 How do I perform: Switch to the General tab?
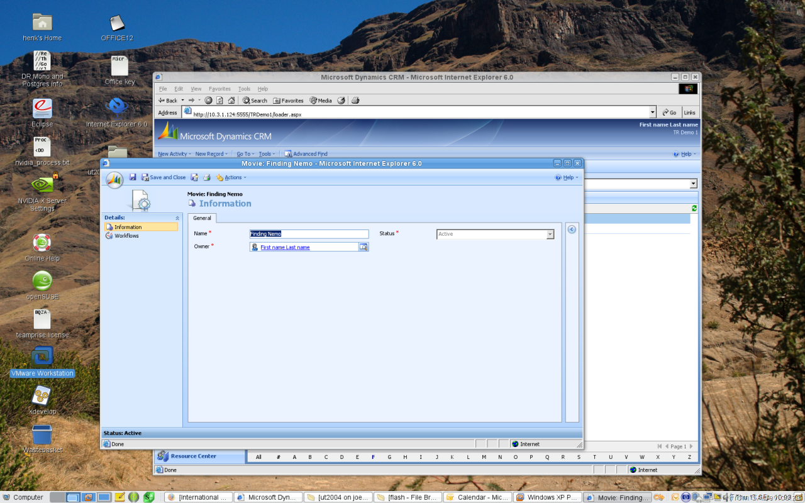pyautogui.click(x=202, y=218)
